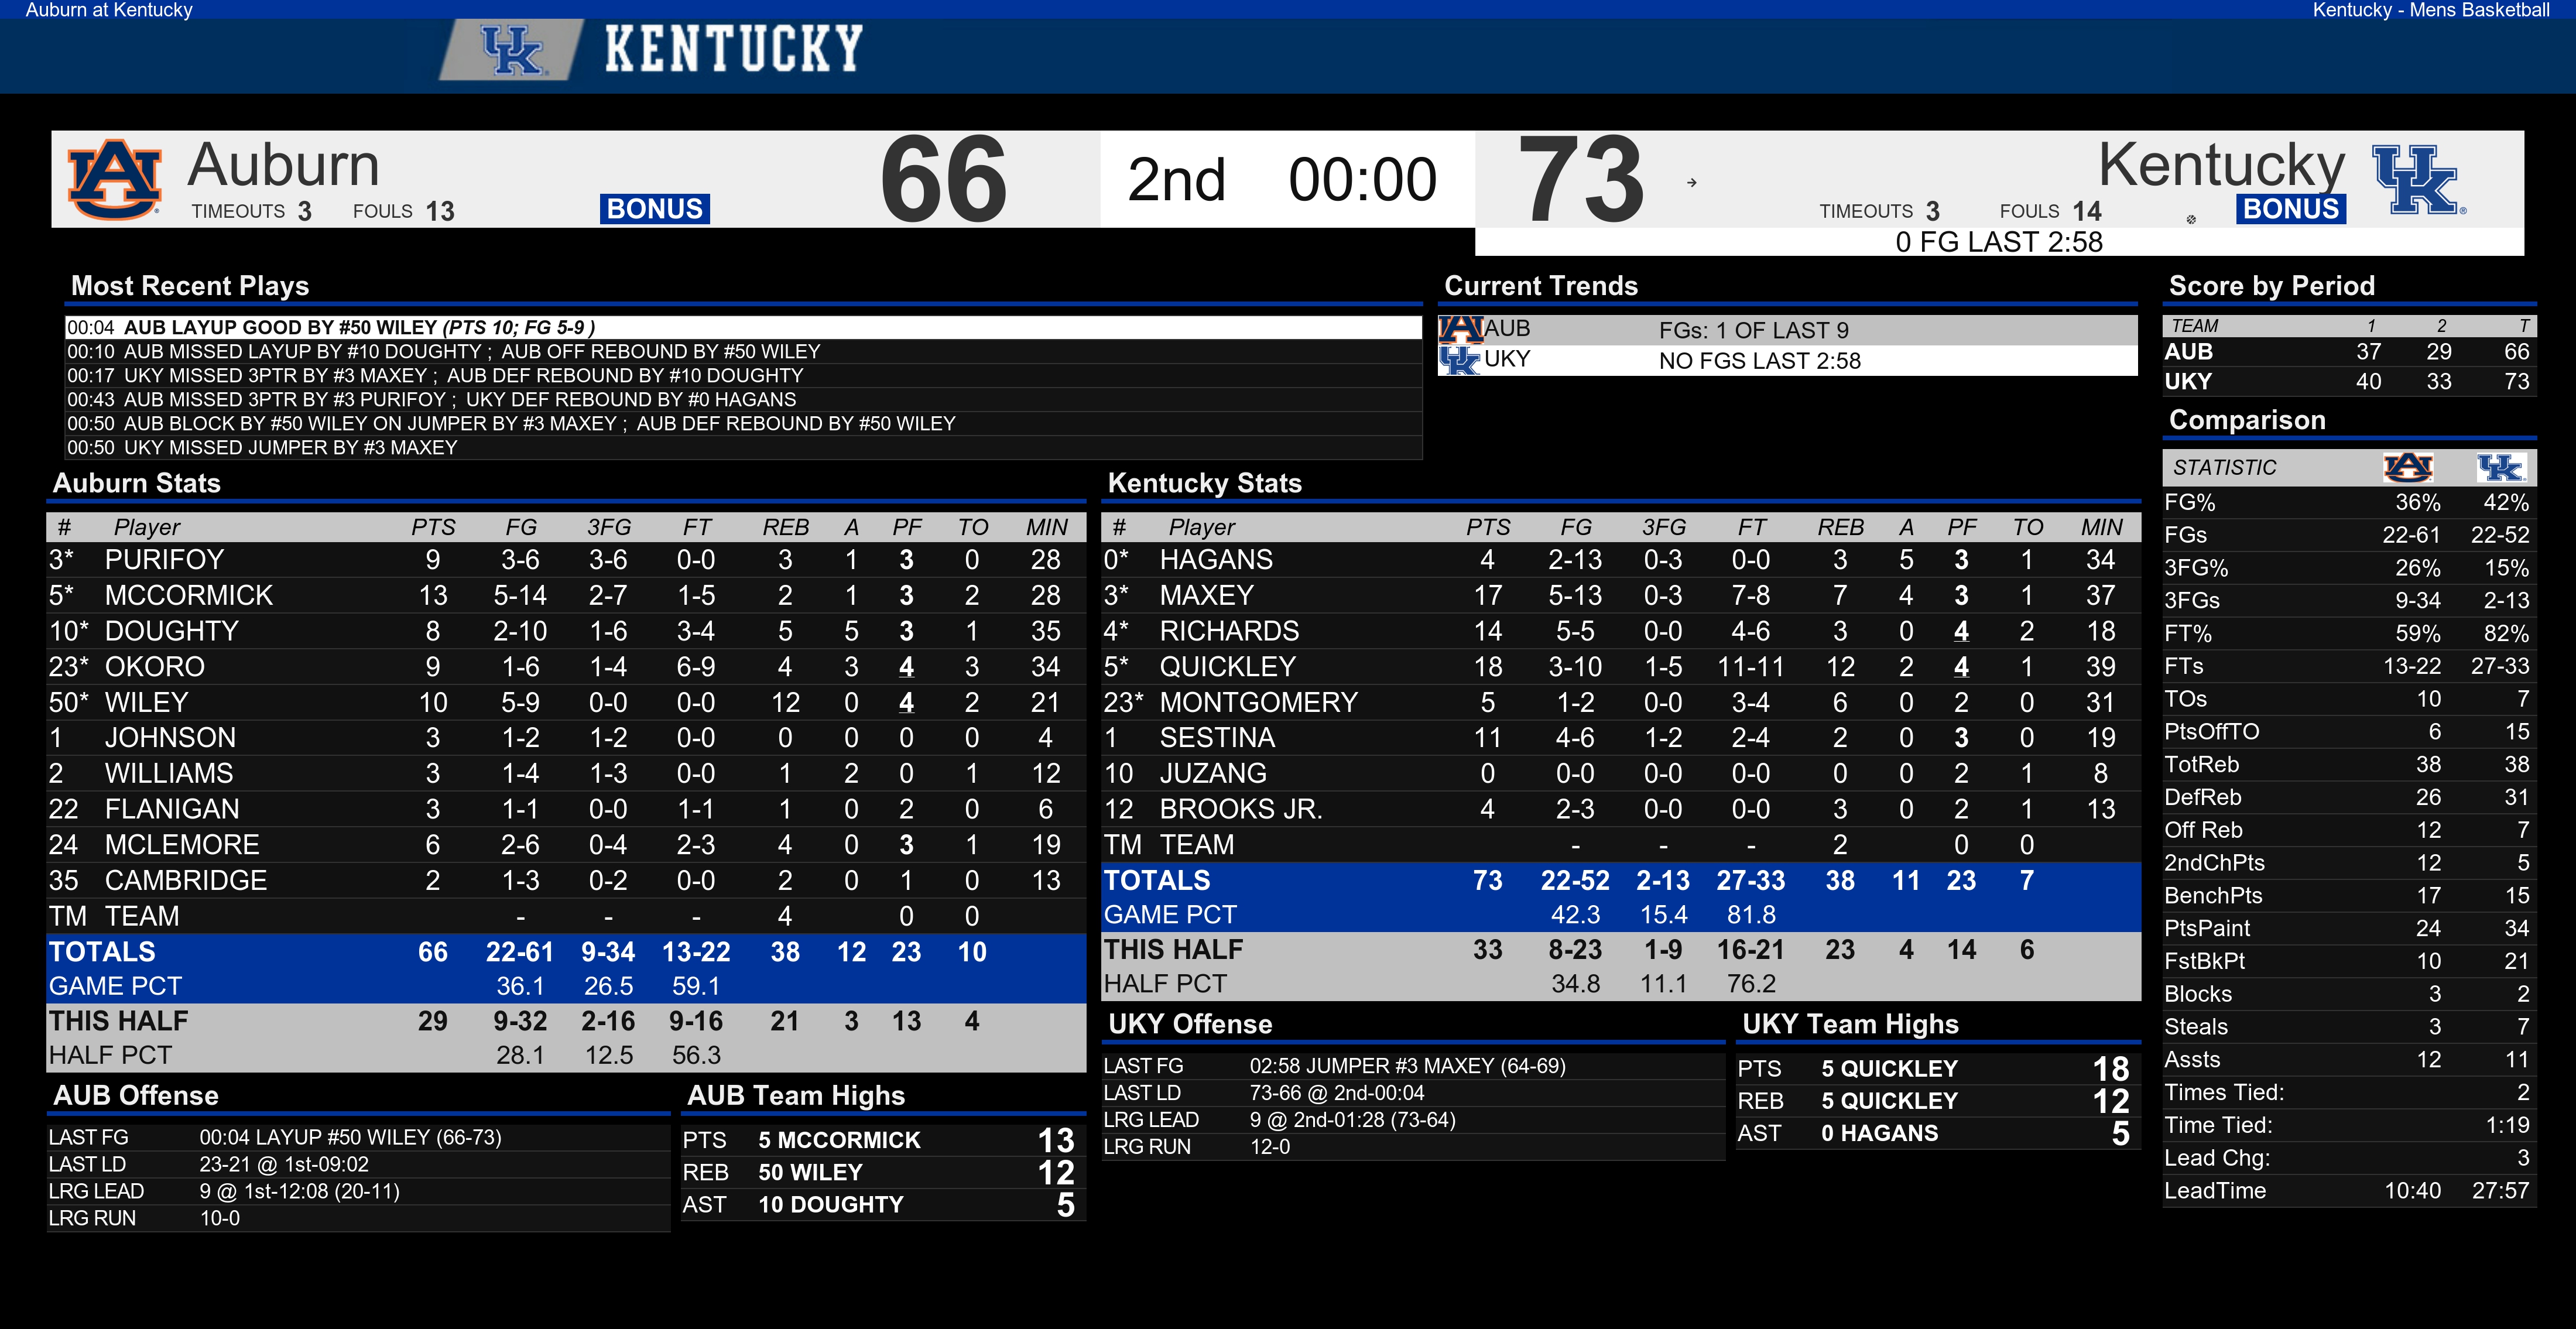Viewport: 2576px width, 1329px height.
Task: Click the Auburn logo beside the team name
Action: tap(114, 180)
